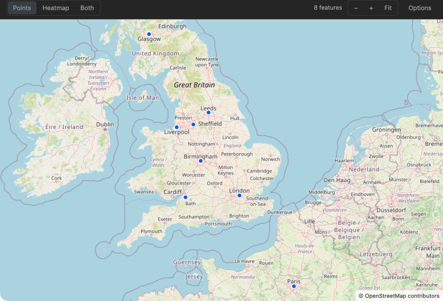Click the 'Hull' city label

click(x=235, y=118)
